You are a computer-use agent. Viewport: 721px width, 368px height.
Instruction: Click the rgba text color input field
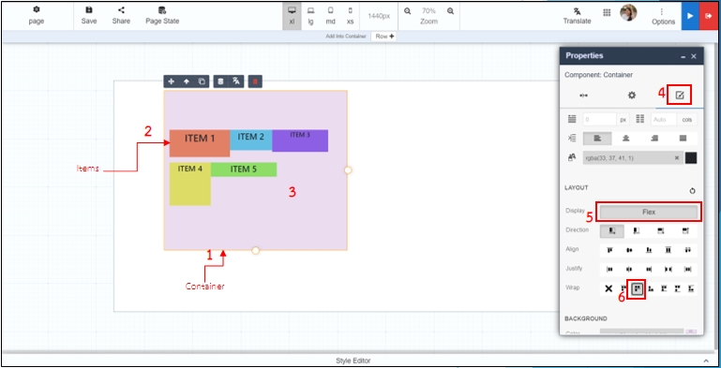tap(632, 157)
